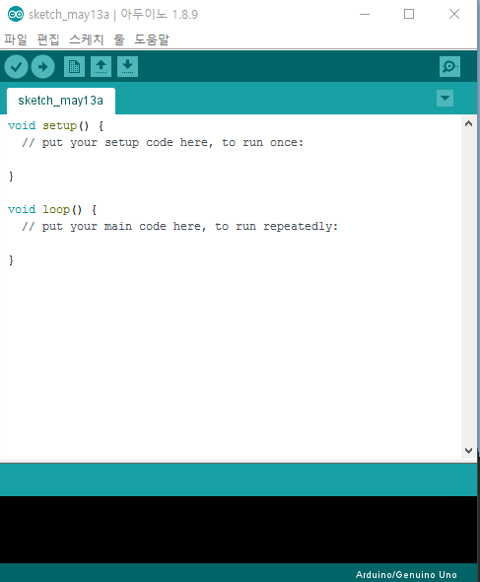The image size is (480, 582).
Task: Click the 'put your setup code here' comment
Action: (163, 142)
